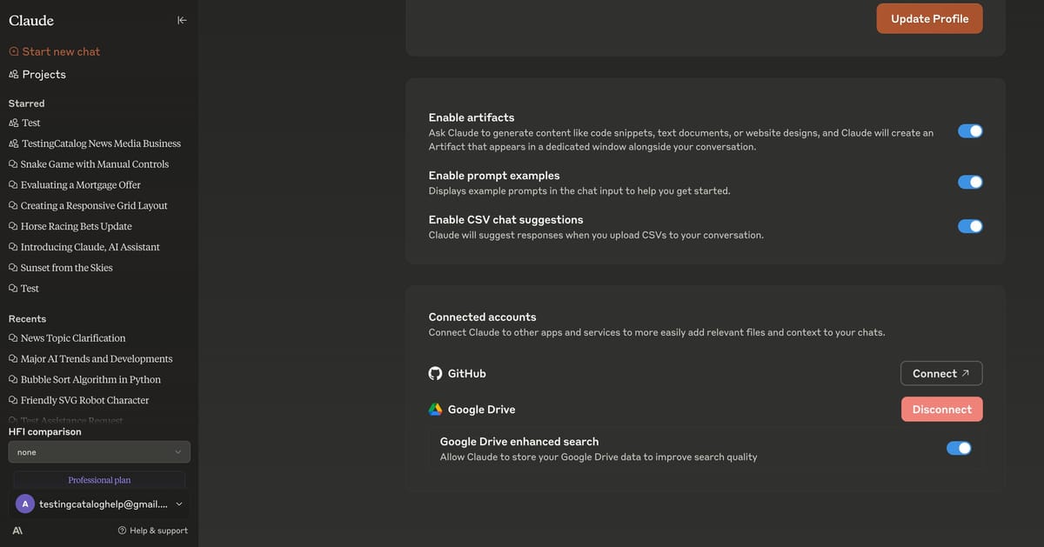1044x547 pixels.
Task: Click the Update Profile button
Action: pyautogui.click(x=929, y=17)
